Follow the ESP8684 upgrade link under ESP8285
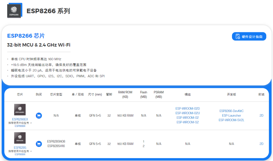 tap(20, 154)
